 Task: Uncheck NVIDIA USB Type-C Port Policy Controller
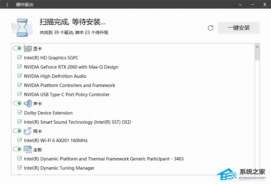pyautogui.click(x=20, y=94)
